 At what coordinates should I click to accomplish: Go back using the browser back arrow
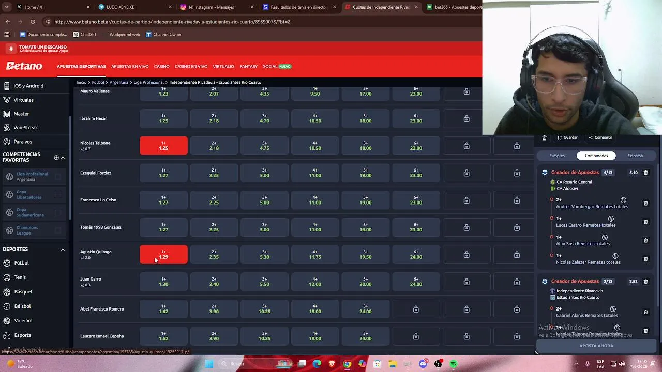point(8,22)
